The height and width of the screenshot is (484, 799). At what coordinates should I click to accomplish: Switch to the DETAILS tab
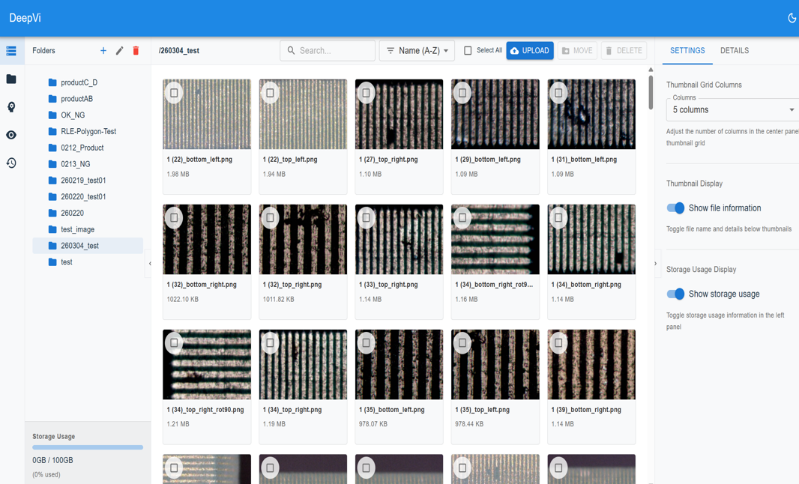[x=734, y=51]
